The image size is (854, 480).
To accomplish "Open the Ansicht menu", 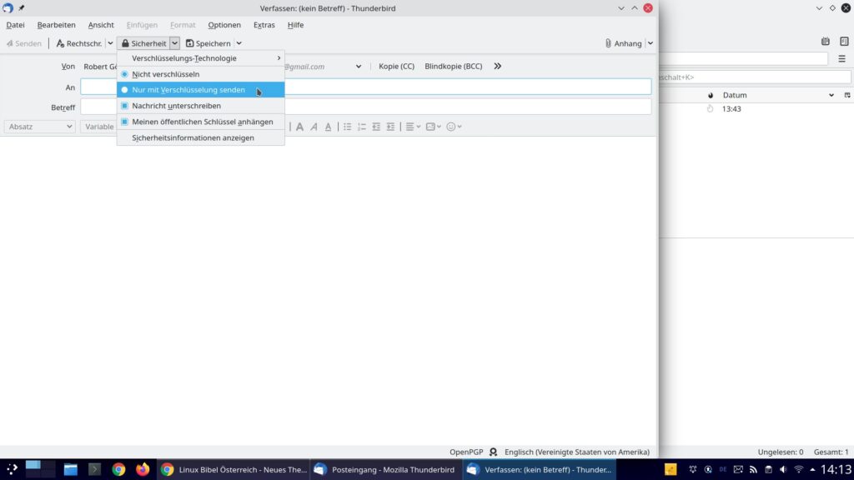I will click(101, 25).
